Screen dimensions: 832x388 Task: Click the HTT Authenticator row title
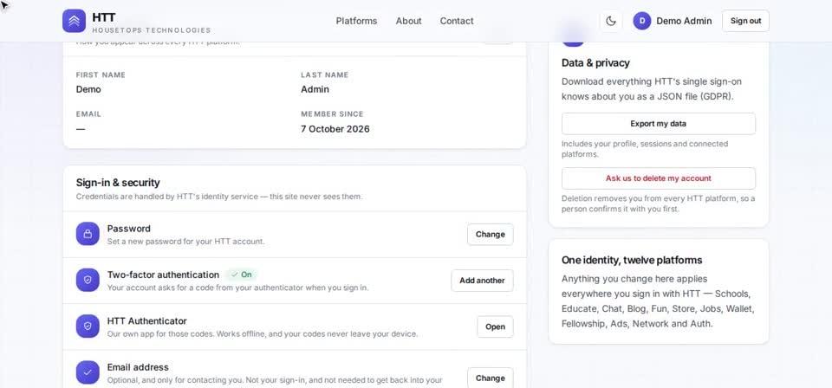(147, 320)
